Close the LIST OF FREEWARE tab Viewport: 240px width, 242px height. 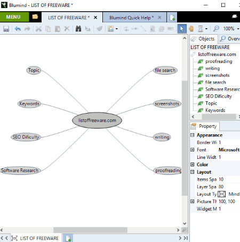tap(95, 18)
